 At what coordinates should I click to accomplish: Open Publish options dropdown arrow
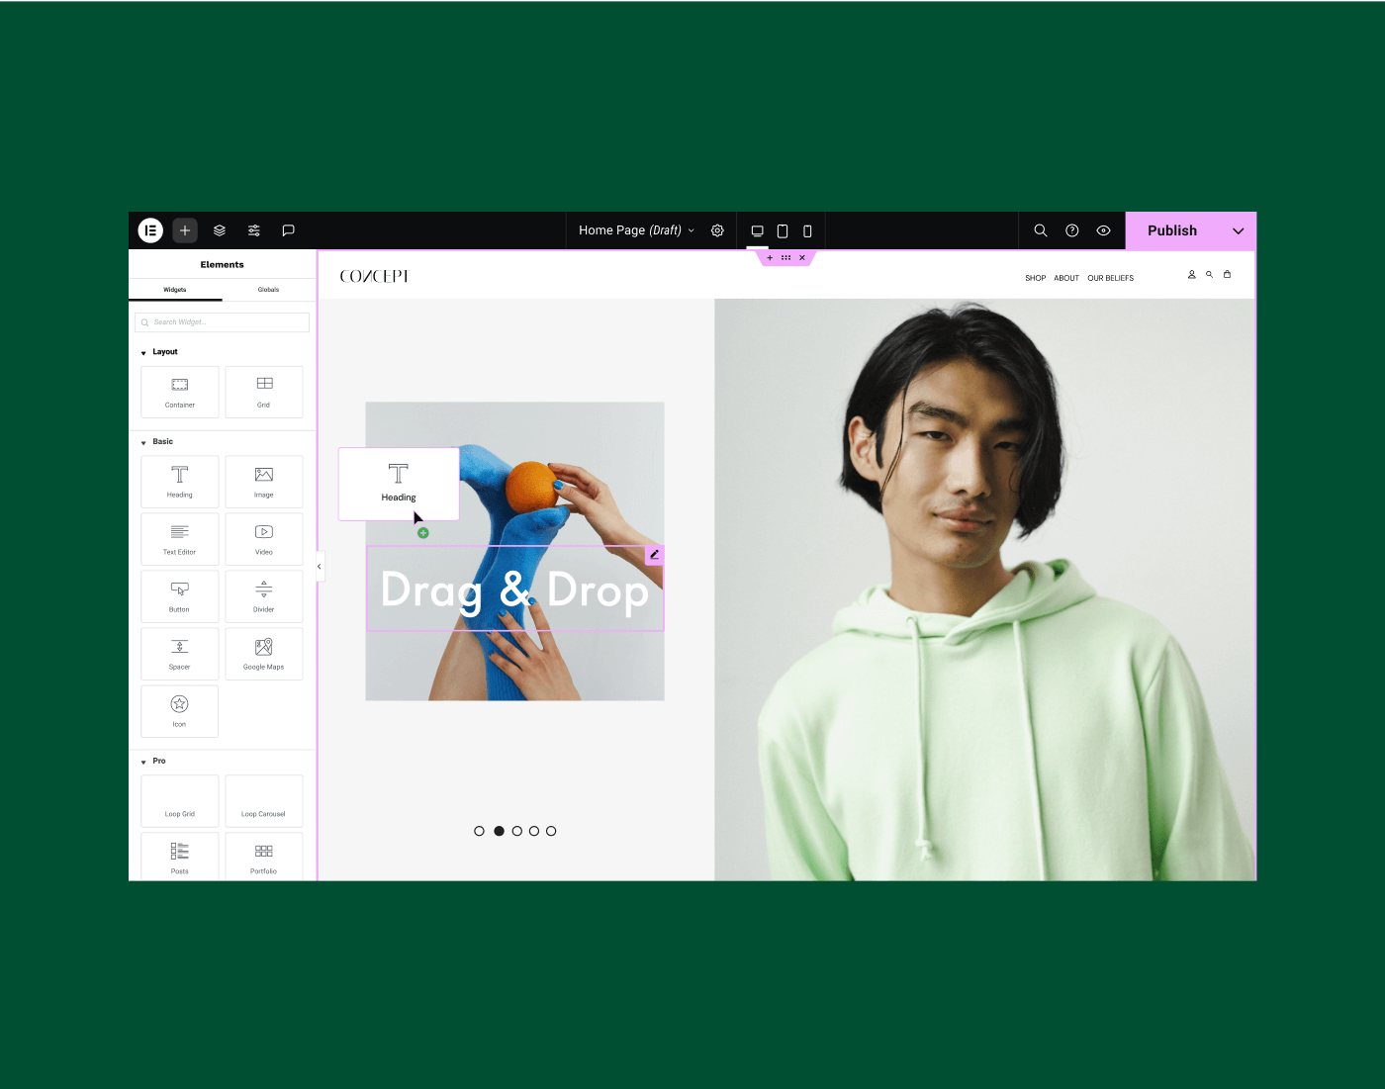click(x=1238, y=230)
